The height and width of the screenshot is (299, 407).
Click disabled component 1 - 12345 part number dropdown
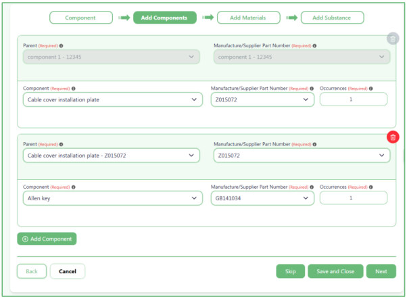pos(302,57)
